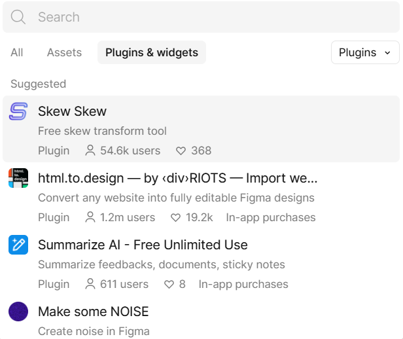The height and width of the screenshot is (339, 403).
Task: Open the Skew Skew plugin title
Action: point(72,111)
